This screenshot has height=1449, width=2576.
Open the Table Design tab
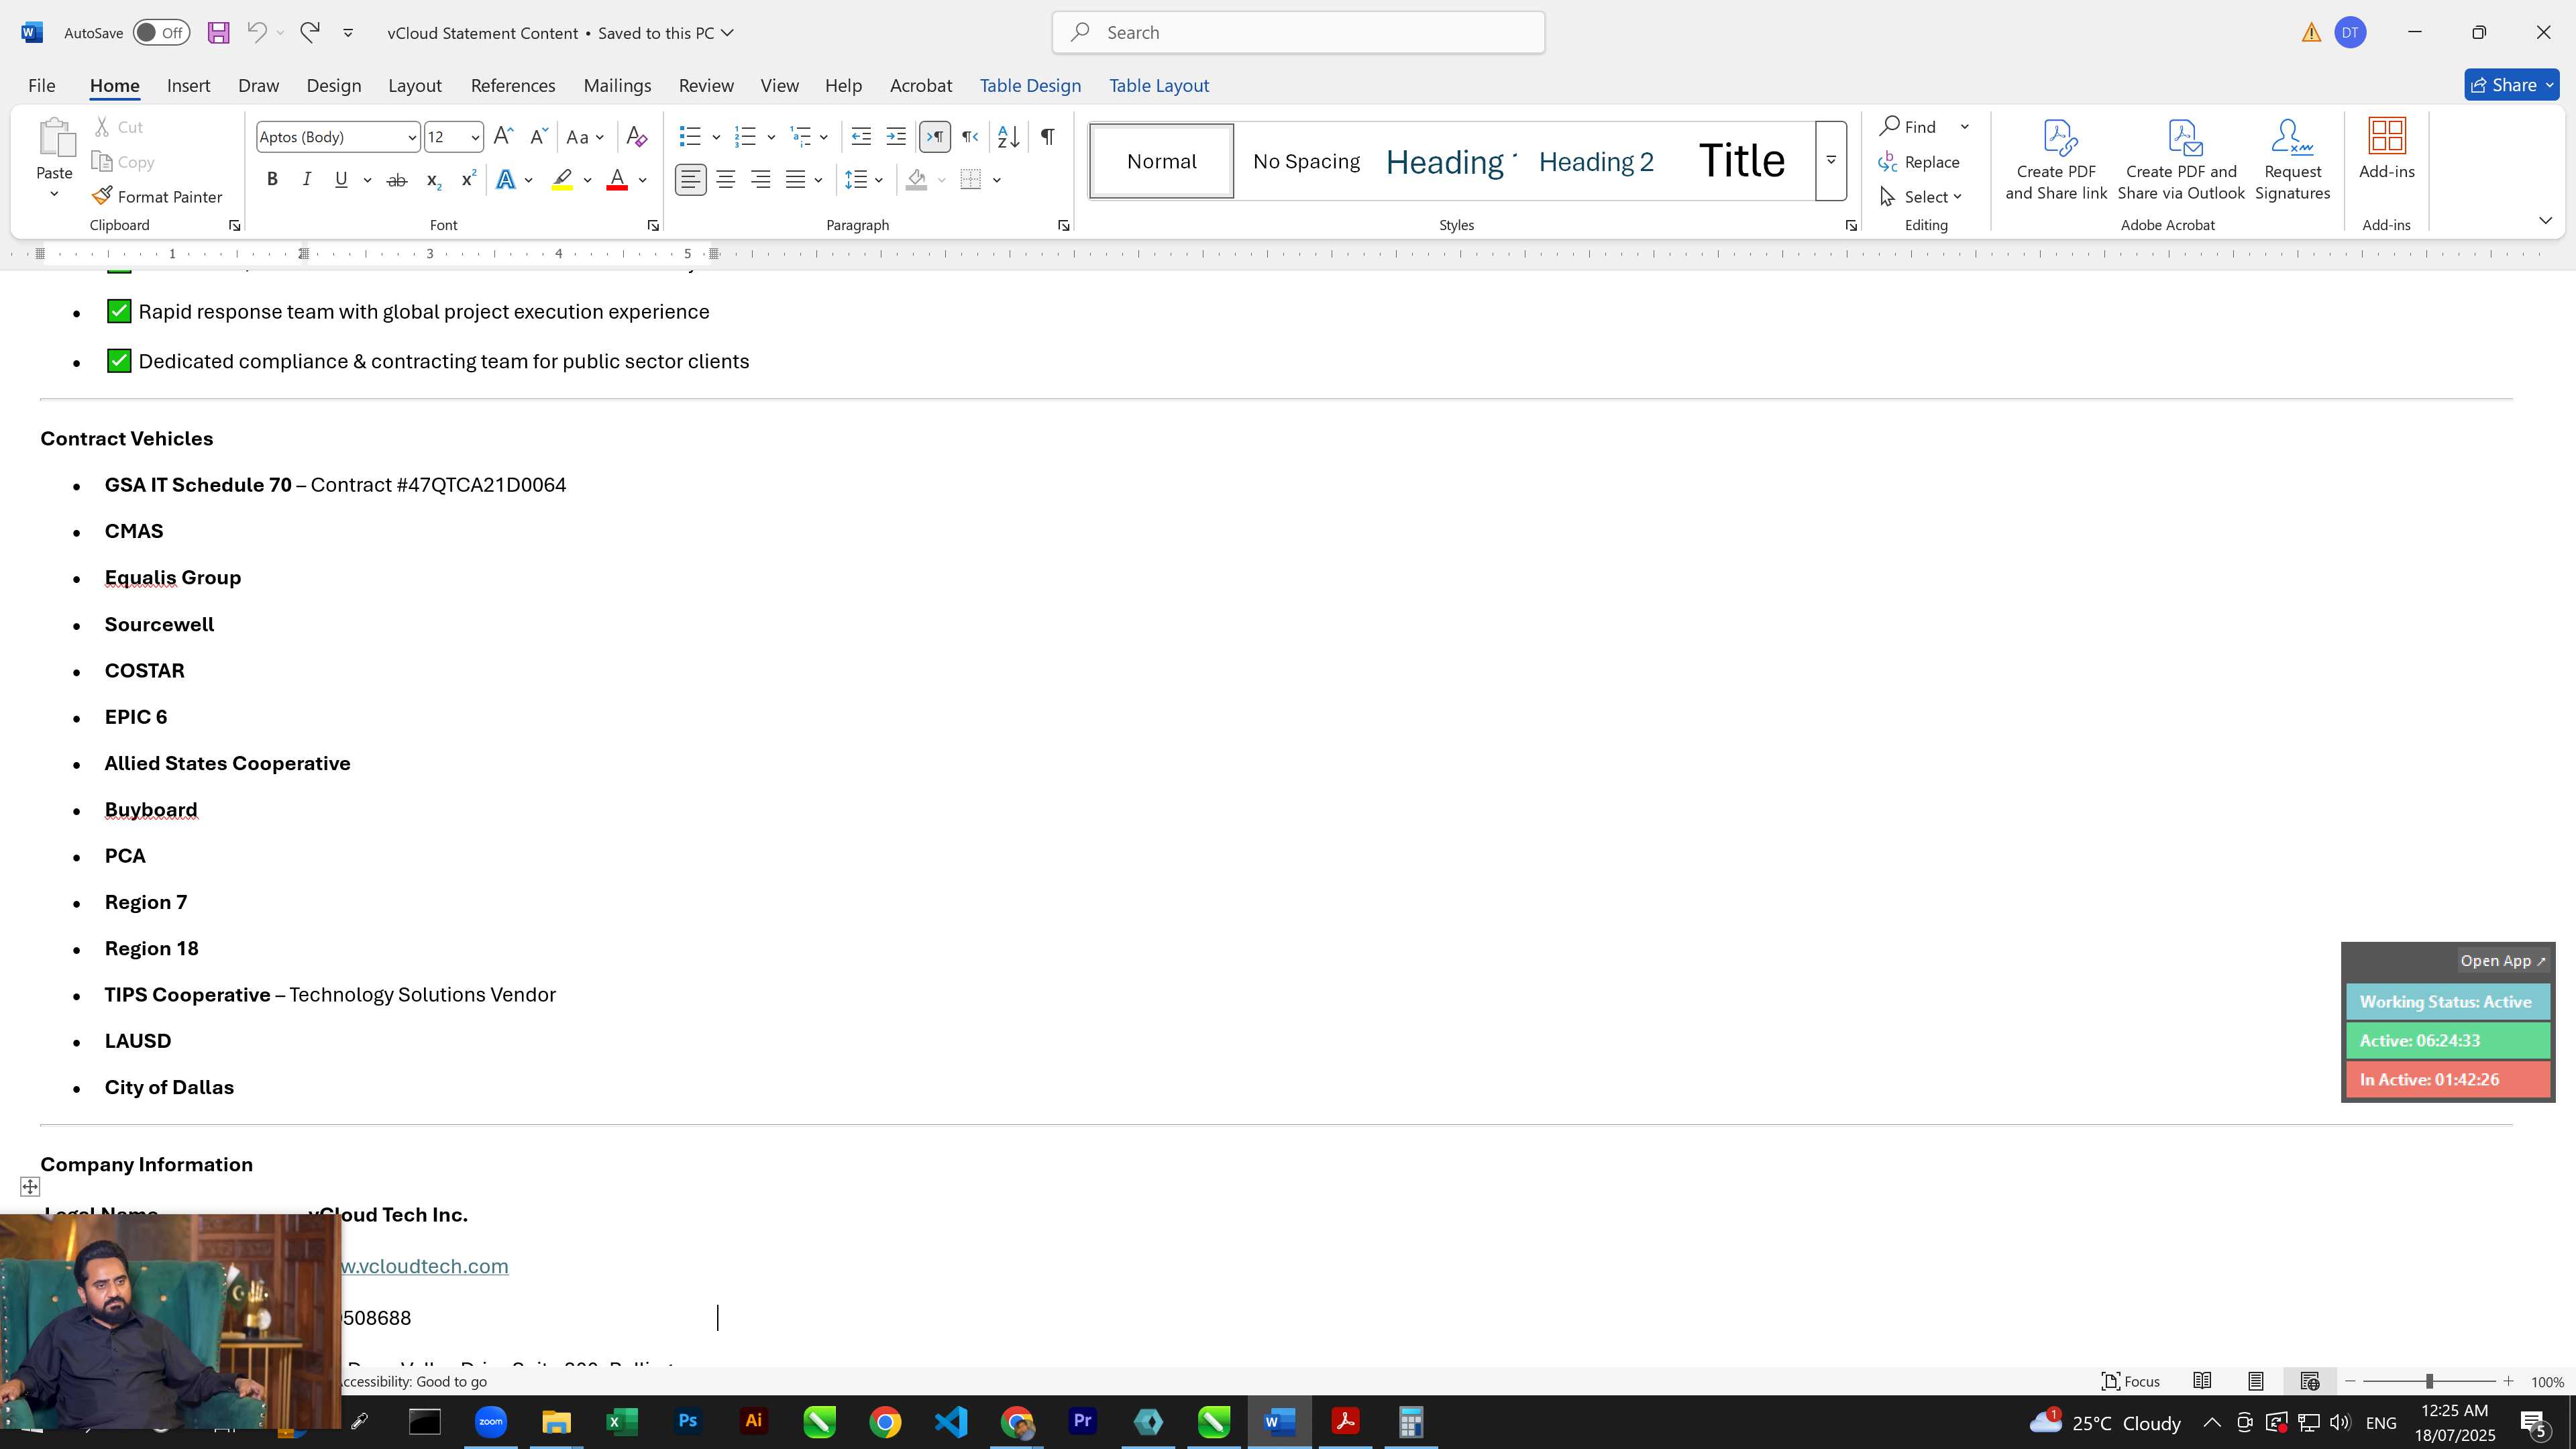pyautogui.click(x=1030, y=85)
